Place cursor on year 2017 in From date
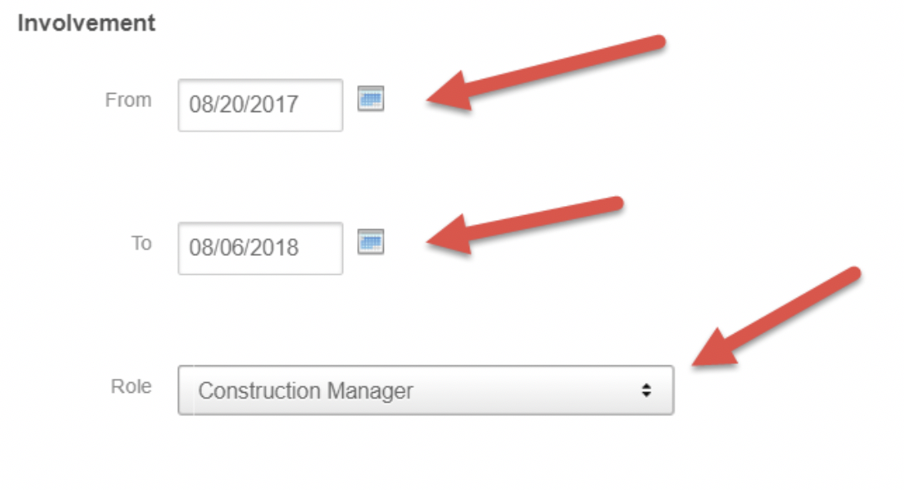This screenshot has width=904, height=490. [279, 105]
